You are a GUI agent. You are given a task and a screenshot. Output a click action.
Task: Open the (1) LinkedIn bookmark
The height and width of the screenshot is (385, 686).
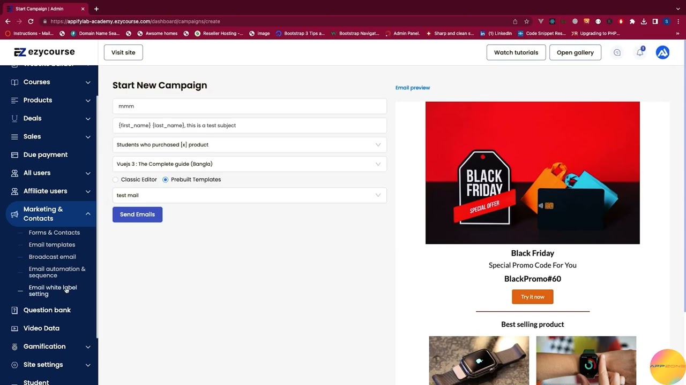click(496, 33)
